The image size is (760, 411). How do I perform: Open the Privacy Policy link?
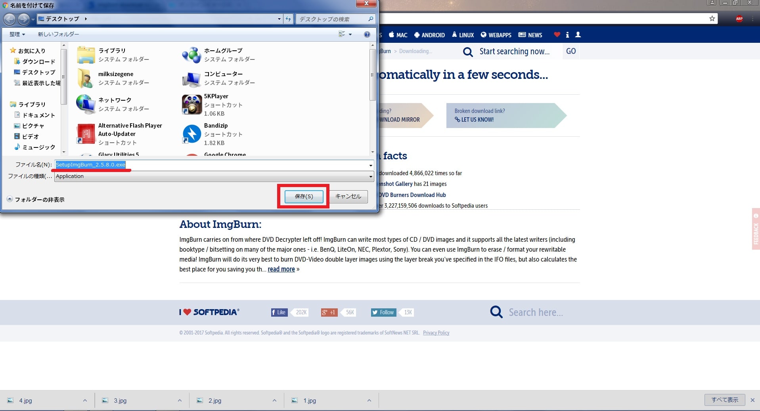tap(436, 333)
